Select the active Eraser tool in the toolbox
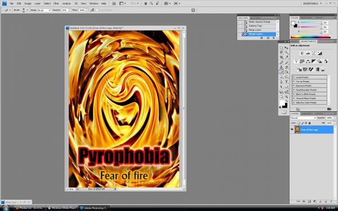Image resolution: width=338 pixels, height=211 pixels. coord(281,72)
